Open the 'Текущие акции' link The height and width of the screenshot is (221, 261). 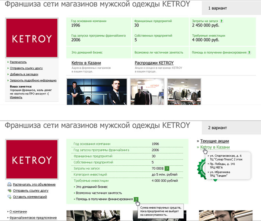[215, 141]
